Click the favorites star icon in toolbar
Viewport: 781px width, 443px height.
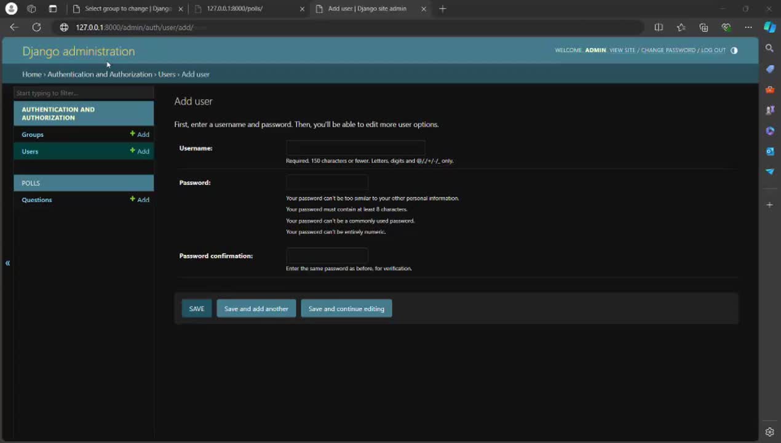tap(681, 27)
